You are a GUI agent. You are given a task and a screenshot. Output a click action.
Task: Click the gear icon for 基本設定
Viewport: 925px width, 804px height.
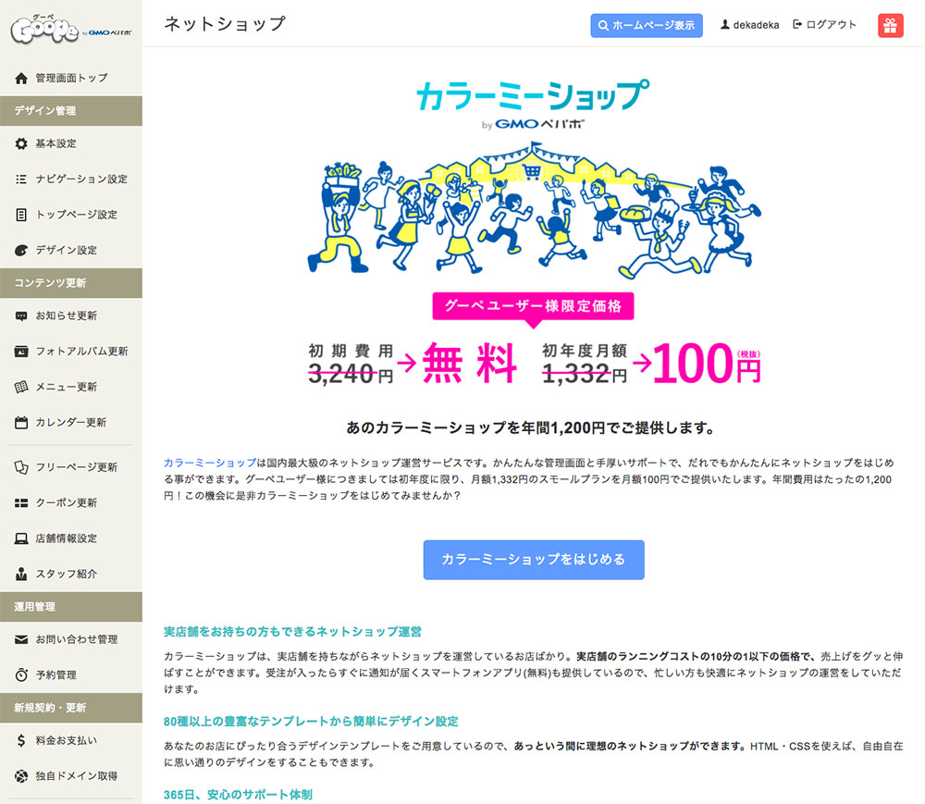21,143
